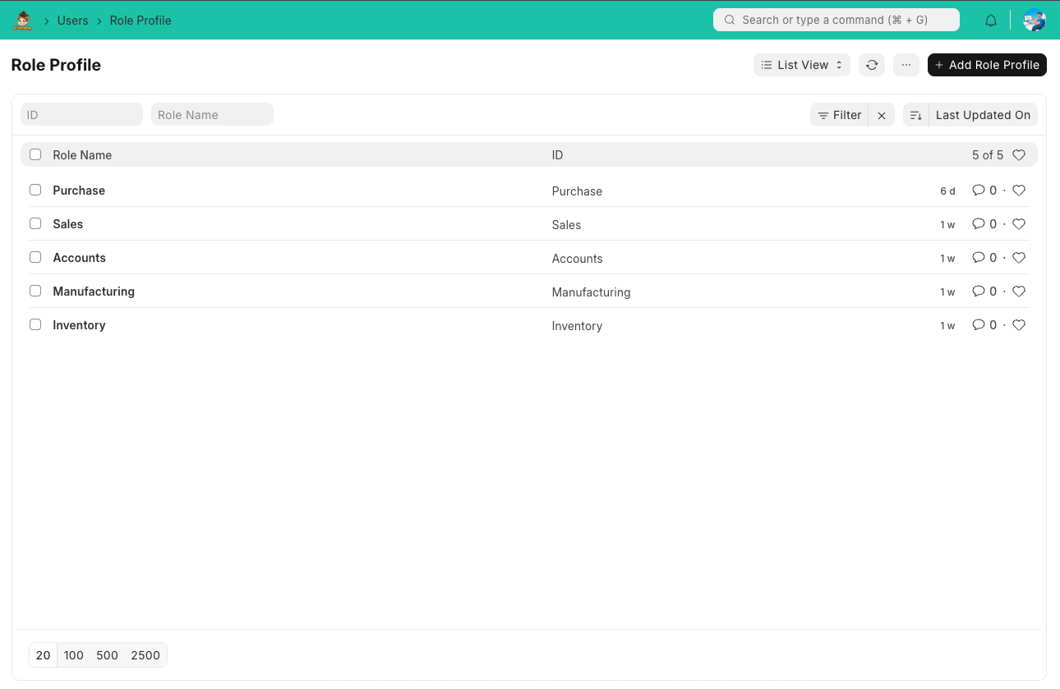Focus the Role Name filter field
The height and width of the screenshot is (689, 1060).
(x=212, y=115)
